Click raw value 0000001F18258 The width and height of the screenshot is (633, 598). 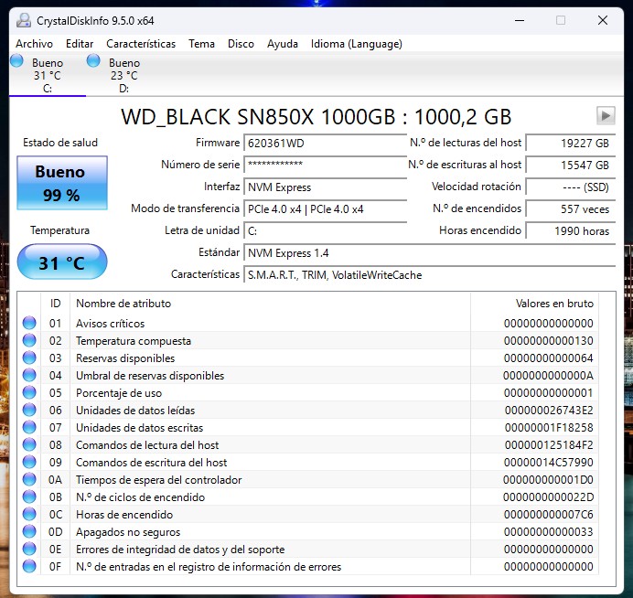pos(549,427)
